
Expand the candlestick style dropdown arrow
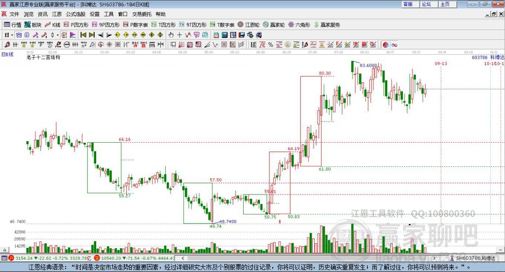pos(58,35)
